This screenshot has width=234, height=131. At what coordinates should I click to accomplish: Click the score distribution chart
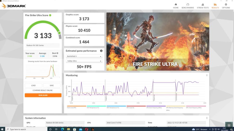[x=42, y=71]
